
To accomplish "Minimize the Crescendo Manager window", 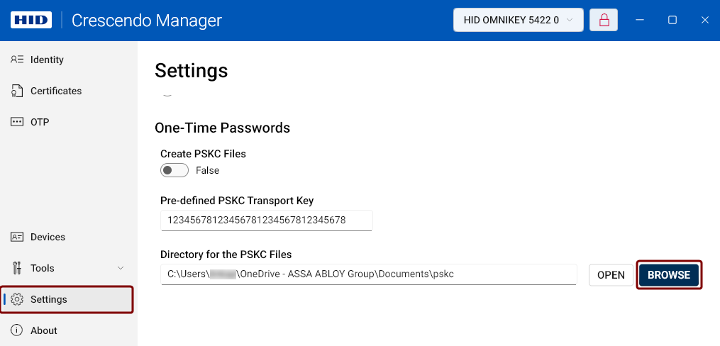I will pos(640,20).
